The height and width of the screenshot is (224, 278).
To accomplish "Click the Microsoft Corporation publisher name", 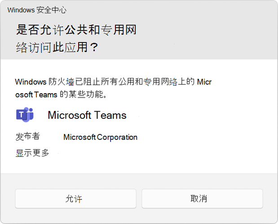I will 100,137.
